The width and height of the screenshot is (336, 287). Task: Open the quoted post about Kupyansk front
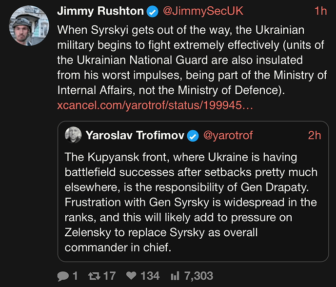tap(191, 203)
